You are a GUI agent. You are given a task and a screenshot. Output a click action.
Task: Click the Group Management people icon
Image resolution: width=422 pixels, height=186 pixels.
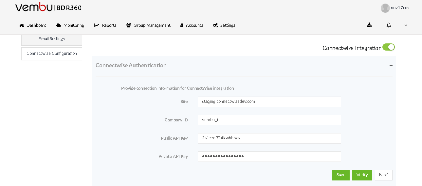(129, 25)
